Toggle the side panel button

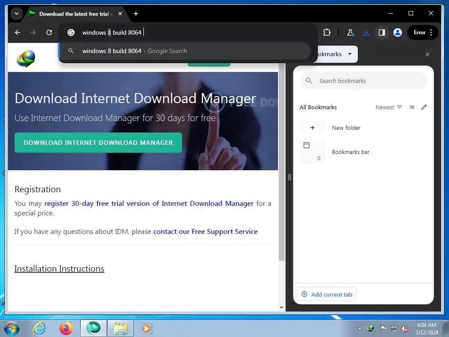click(x=382, y=32)
